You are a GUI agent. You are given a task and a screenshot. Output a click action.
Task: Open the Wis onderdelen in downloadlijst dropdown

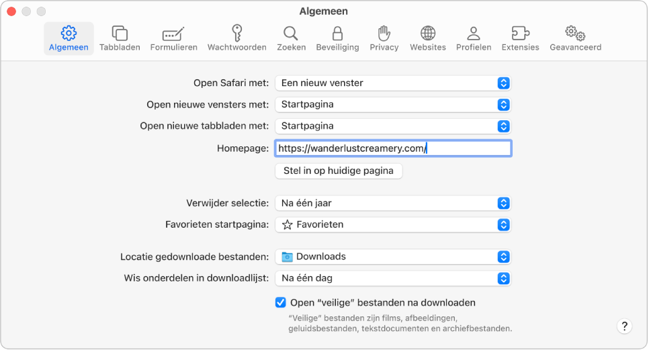pos(393,278)
